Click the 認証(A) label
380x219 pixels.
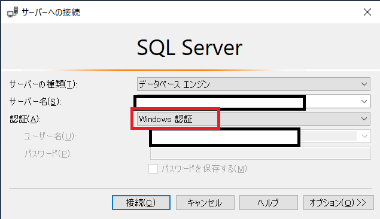click(x=25, y=119)
